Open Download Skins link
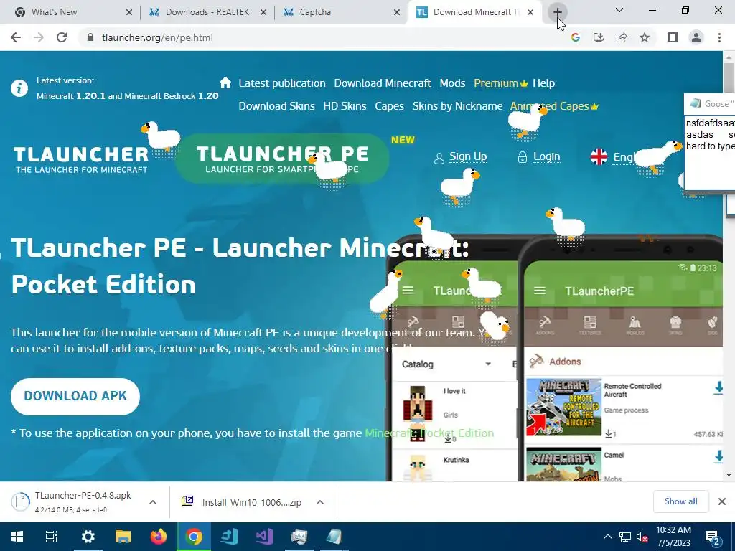 [276, 106]
